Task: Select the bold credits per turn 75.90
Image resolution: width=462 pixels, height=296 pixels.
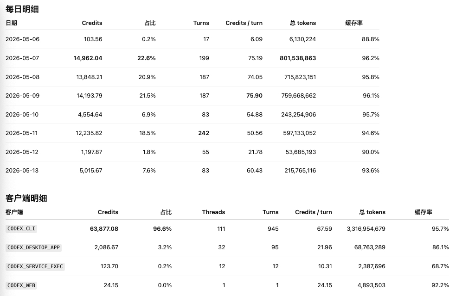Action: pos(255,95)
